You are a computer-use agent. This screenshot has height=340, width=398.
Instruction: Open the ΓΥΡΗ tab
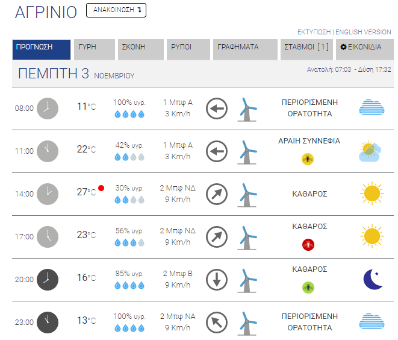[96, 49]
